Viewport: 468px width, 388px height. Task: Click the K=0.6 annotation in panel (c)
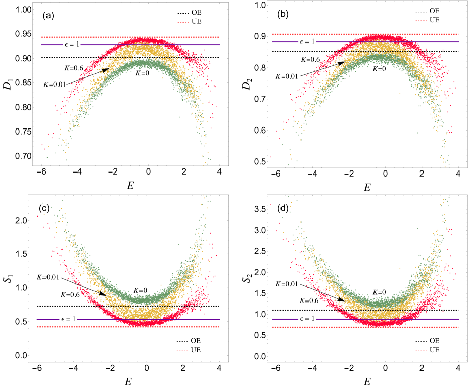[x=70, y=295]
